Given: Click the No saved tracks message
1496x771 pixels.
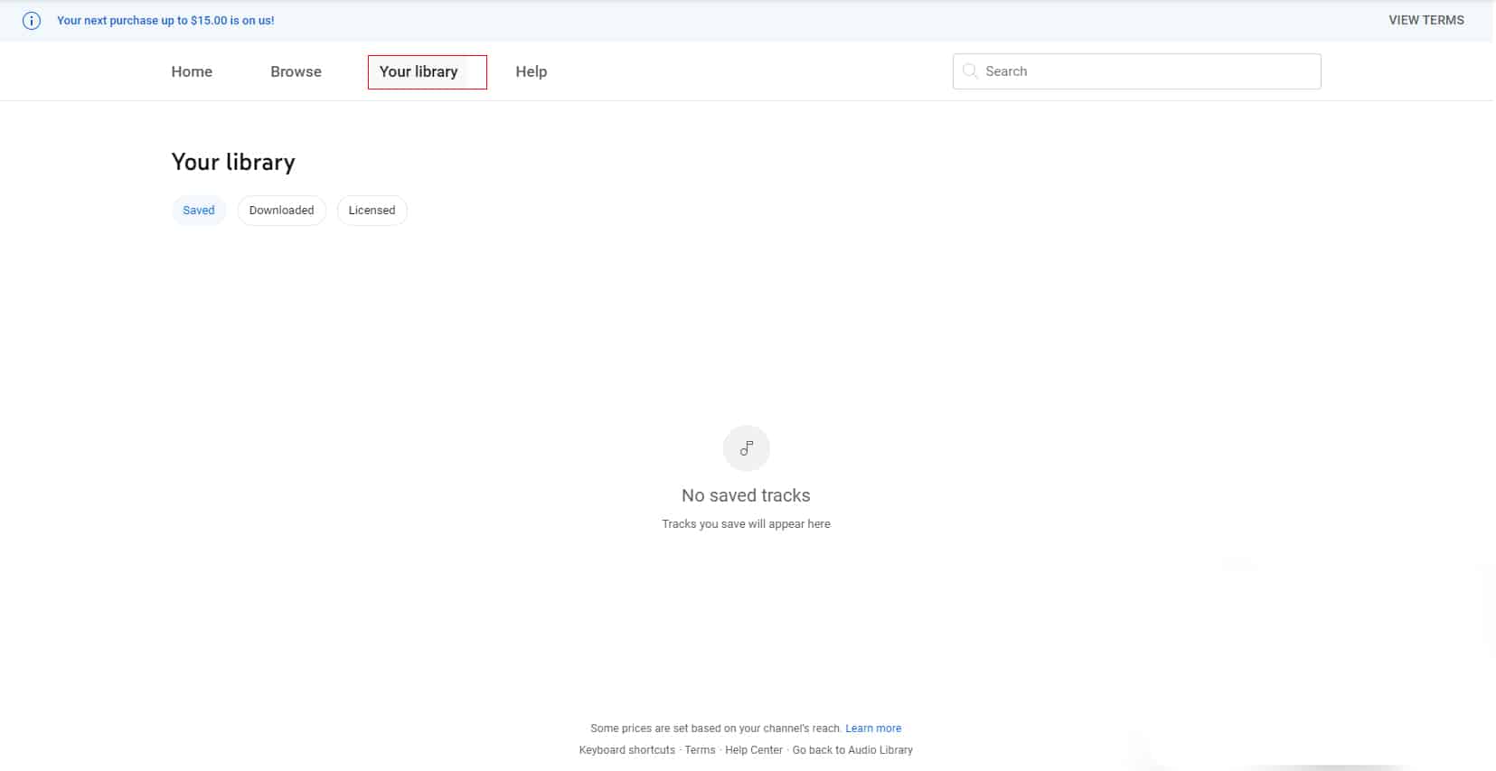Looking at the screenshot, I should (x=746, y=495).
